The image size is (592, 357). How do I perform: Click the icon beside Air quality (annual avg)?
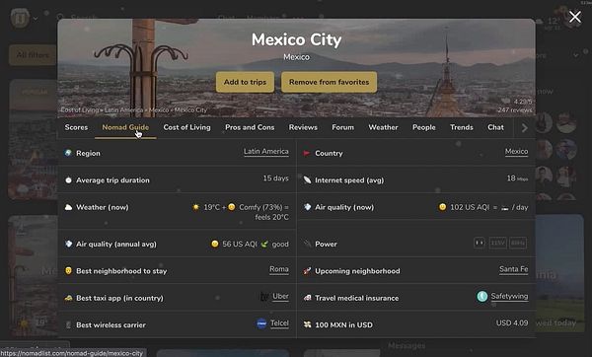[x=68, y=244]
